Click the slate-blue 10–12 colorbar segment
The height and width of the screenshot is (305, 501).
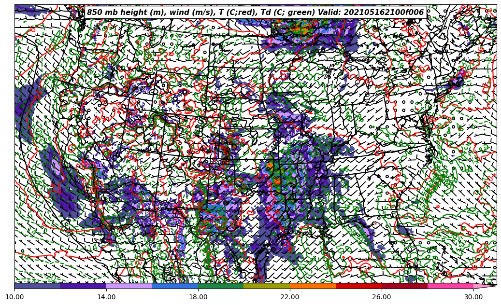pyautogui.click(x=37, y=286)
